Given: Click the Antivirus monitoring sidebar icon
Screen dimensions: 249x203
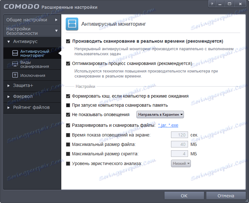Looking at the screenshot, I should [15, 53].
